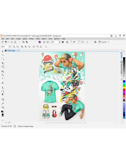The width and height of the screenshot is (126, 163).
Task: Select the Drop Shadow tool
Action: pos(3,99)
